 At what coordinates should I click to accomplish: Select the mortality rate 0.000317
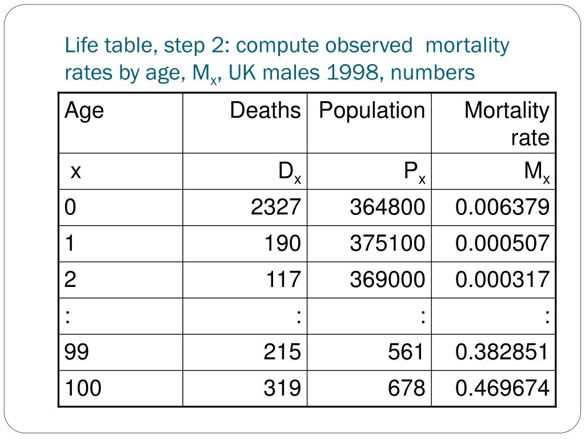[x=502, y=280]
